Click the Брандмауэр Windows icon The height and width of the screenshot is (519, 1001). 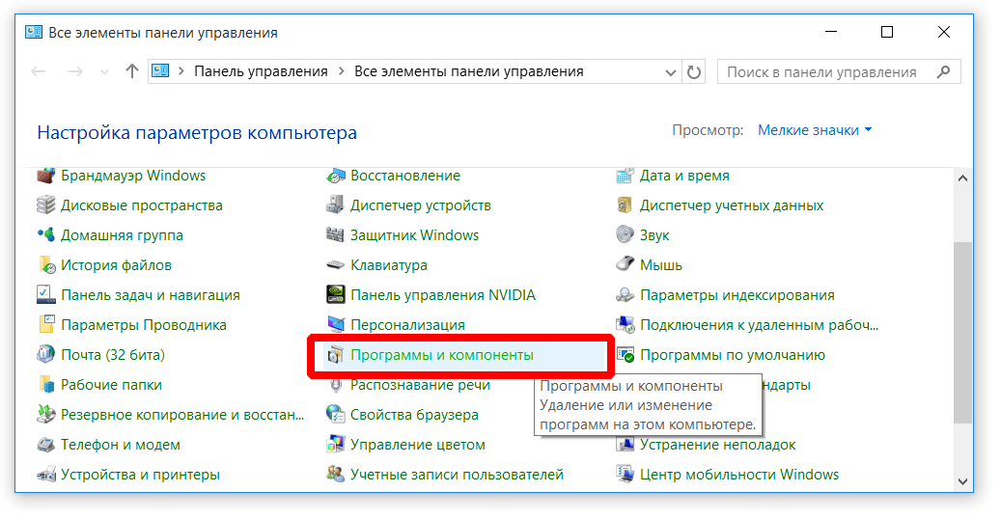pyautogui.click(x=45, y=176)
